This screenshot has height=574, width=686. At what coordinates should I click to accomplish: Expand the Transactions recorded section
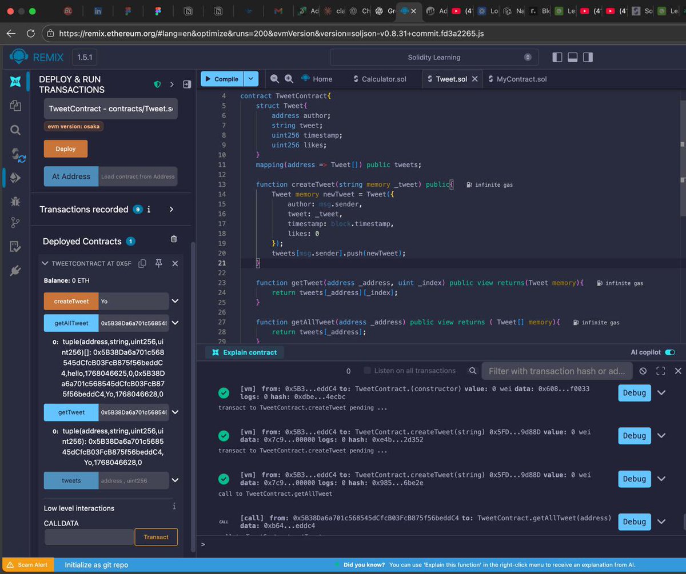click(x=171, y=209)
